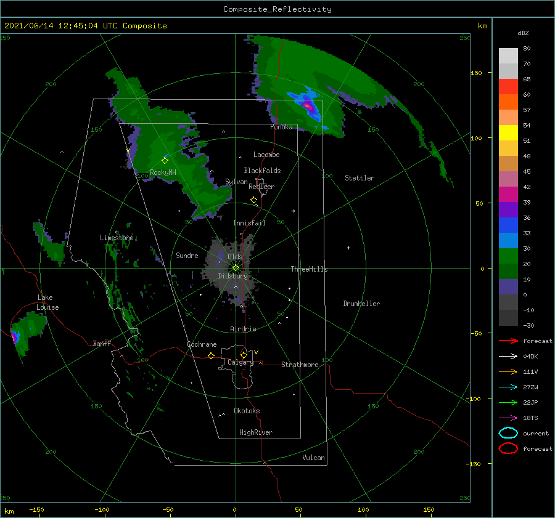Click the white plus marker east of ThreeHills
The height and width of the screenshot is (518, 555).
tap(348, 248)
